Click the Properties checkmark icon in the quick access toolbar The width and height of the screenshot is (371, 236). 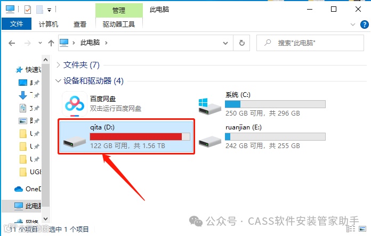(28, 10)
